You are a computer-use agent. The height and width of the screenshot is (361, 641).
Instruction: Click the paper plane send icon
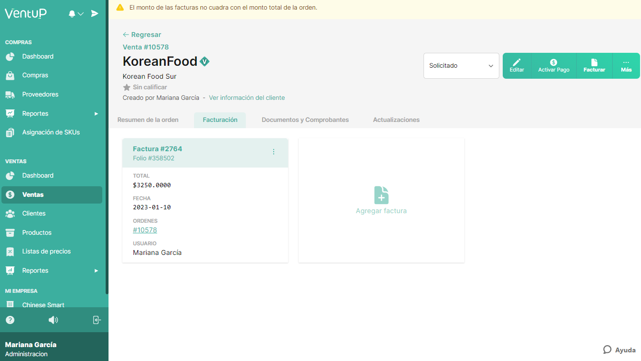pyautogui.click(x=95, y=13)
